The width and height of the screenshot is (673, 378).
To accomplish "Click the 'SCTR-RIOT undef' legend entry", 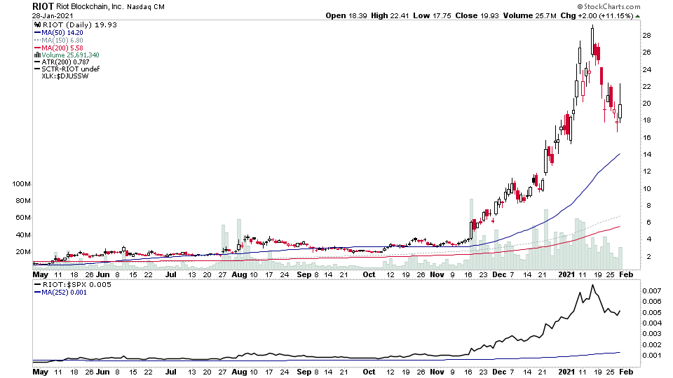I will tap(70, 69).
